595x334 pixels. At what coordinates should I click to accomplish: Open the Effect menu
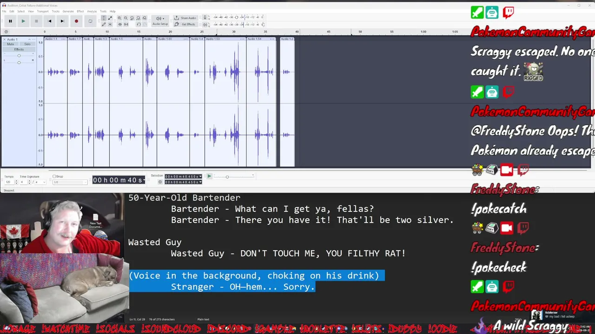click(x=80, y=11)
